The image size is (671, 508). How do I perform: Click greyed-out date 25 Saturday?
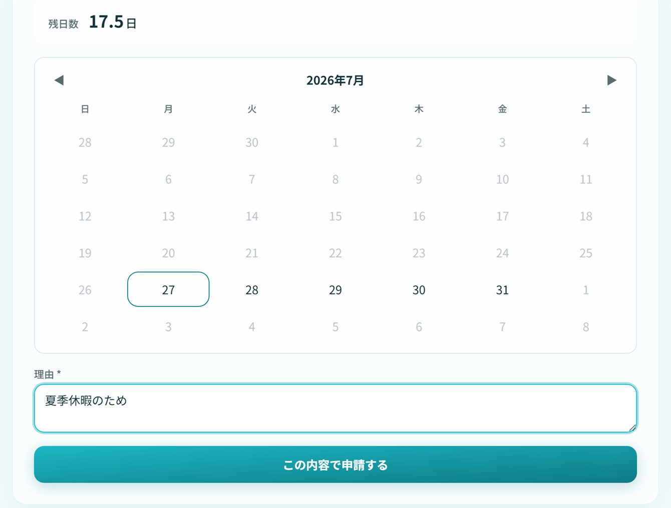click(x=586, y=253)
